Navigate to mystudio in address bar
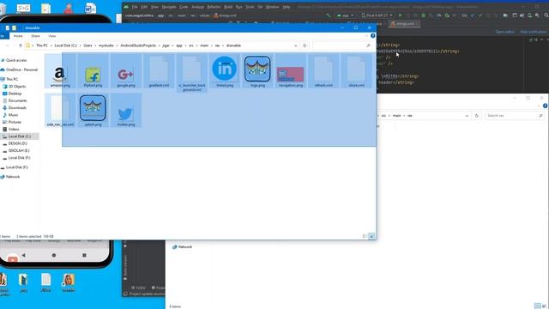This screenshot has width=549, height=309. 106,45
